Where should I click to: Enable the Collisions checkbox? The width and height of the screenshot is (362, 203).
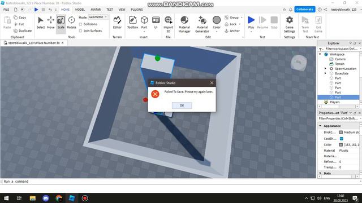(x=80, y=24)
